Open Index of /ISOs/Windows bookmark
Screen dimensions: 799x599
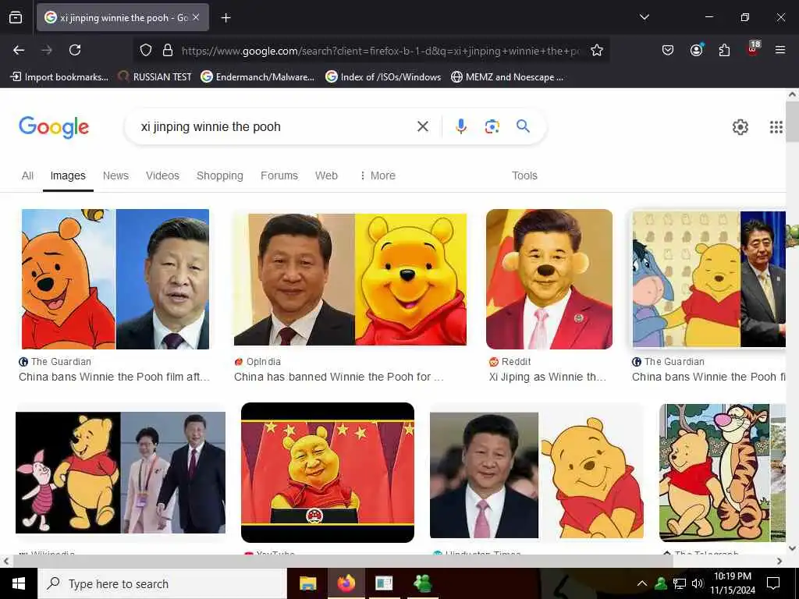(383, 77)
